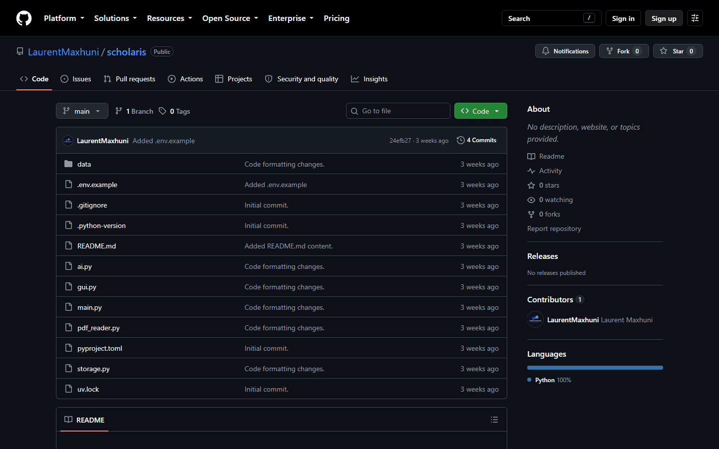The image size is (719, 449).
Task: Switch to the Issues tab
Action: click(76, 79)
